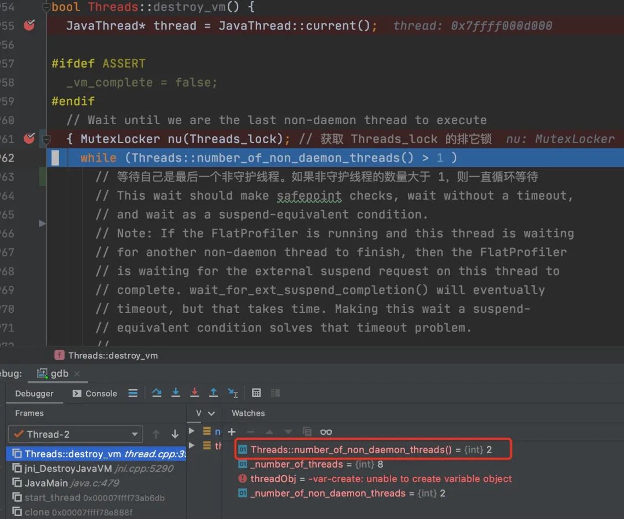Click the '_vm_complete = false;' code line

tap(142, 83)
